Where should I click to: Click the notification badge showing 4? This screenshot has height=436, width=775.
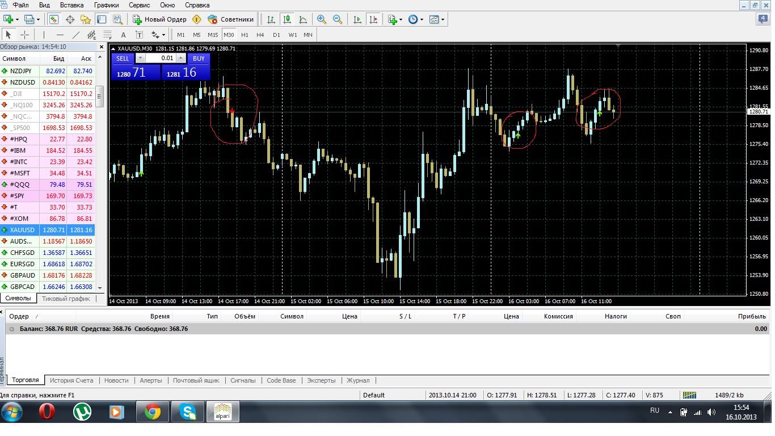[x=764, y=19]
